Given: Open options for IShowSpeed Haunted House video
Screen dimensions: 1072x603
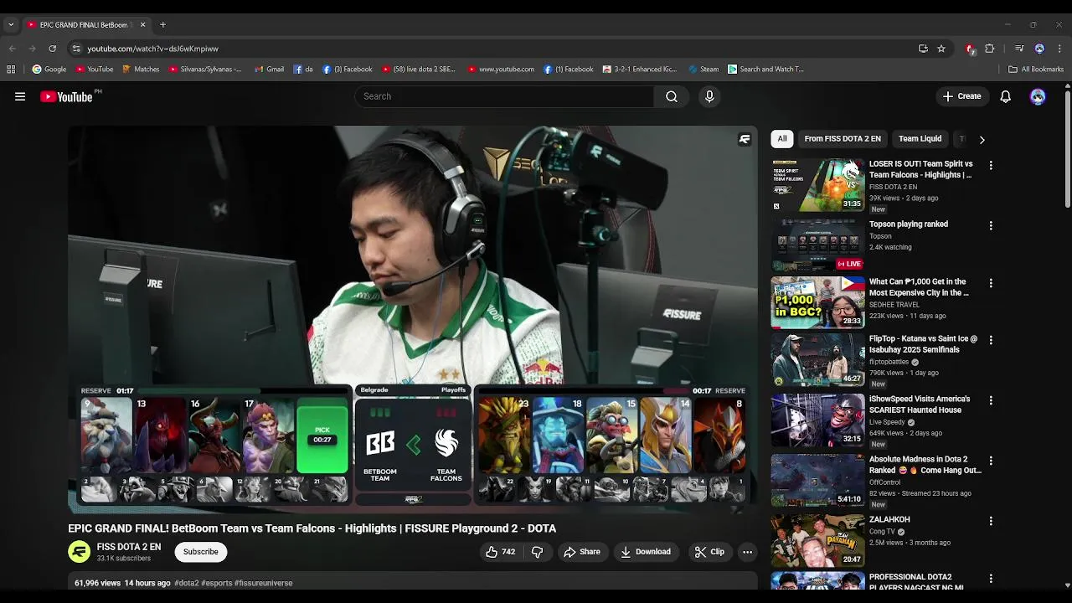Looking at the screenshot, I should pyautogui.click(x=991, y=400).
